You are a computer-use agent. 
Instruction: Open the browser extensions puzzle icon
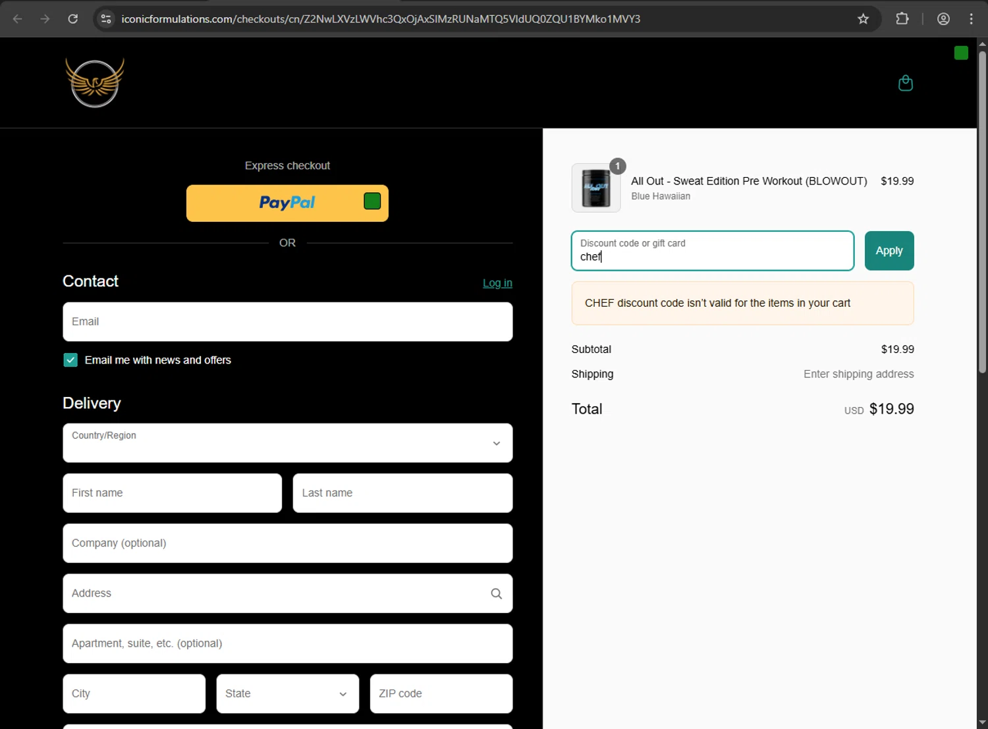point(902,19)
